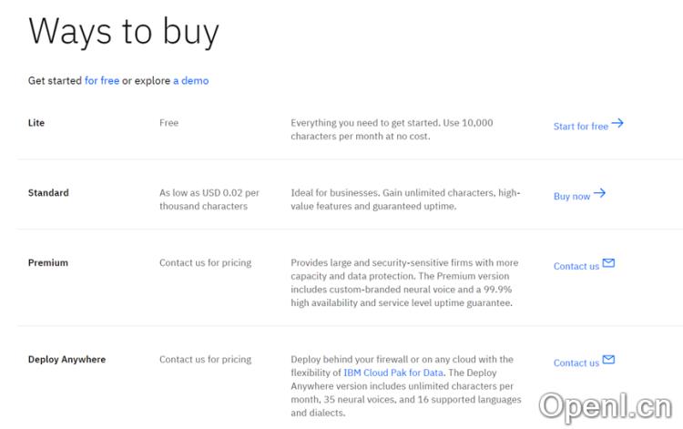Click the "Ways to buy" heading
Viewport: 683px width, 429px height.
click(124, 31)
